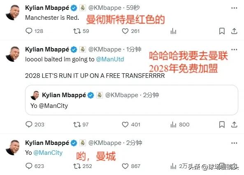The width and height of the screenshot is (244, 175).
Task: Follow the @ManUtd mention link
Action: click(x=110, y=59)
